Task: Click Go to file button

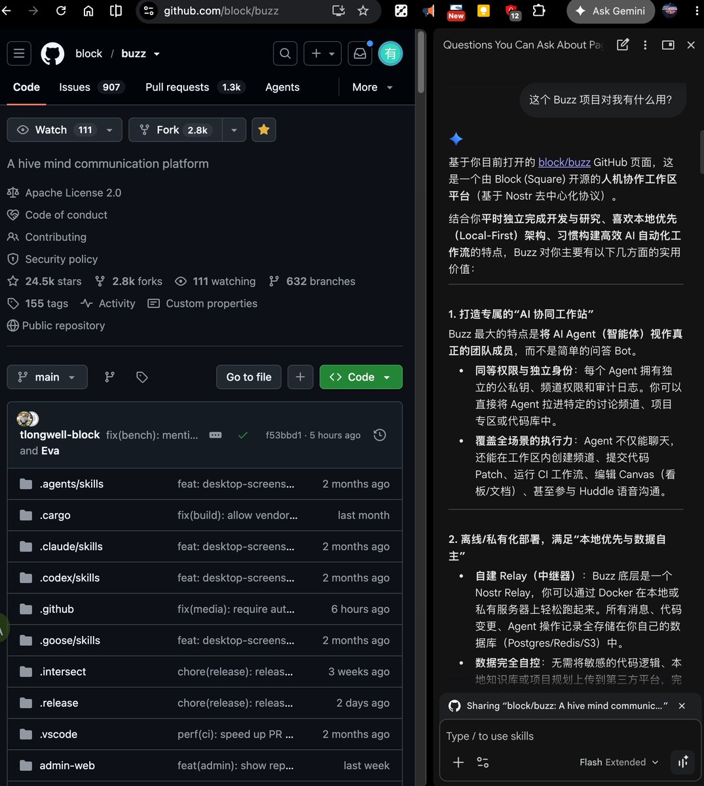Action: click(249, 377)
